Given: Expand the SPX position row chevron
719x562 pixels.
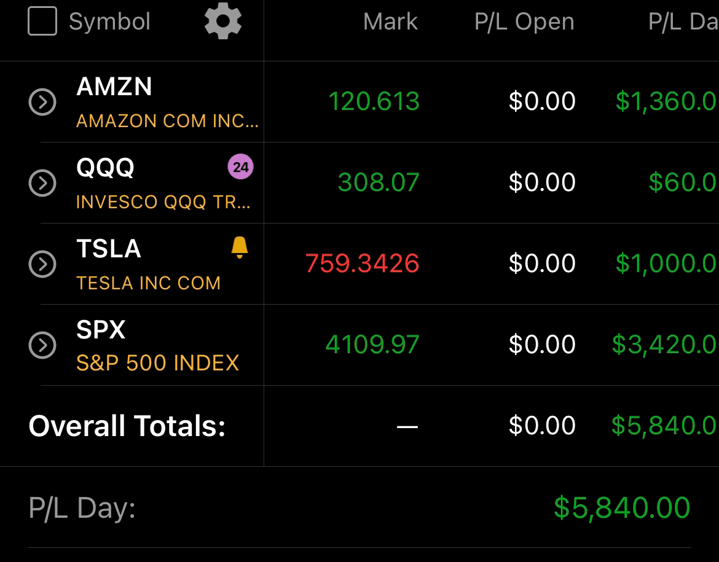Looking at the screenshot, I should [42, 345].
